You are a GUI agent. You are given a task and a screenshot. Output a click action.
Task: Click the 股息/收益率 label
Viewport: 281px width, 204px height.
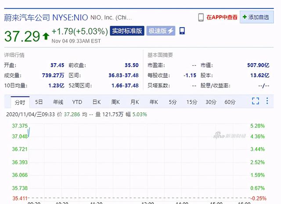point(216,86)
